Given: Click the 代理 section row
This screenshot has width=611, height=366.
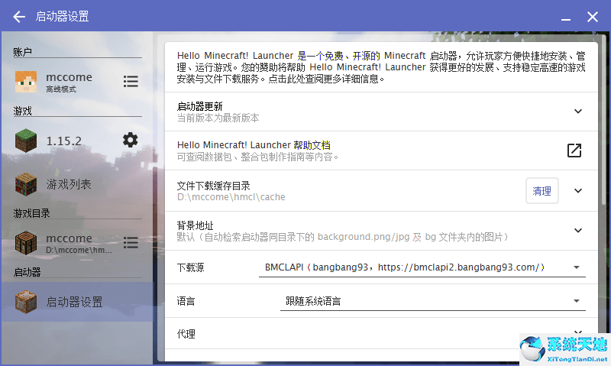Looking at the screenshot, I should click(x=381, y=334).
